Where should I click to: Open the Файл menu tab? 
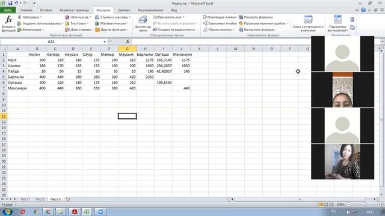pos(8,10)
